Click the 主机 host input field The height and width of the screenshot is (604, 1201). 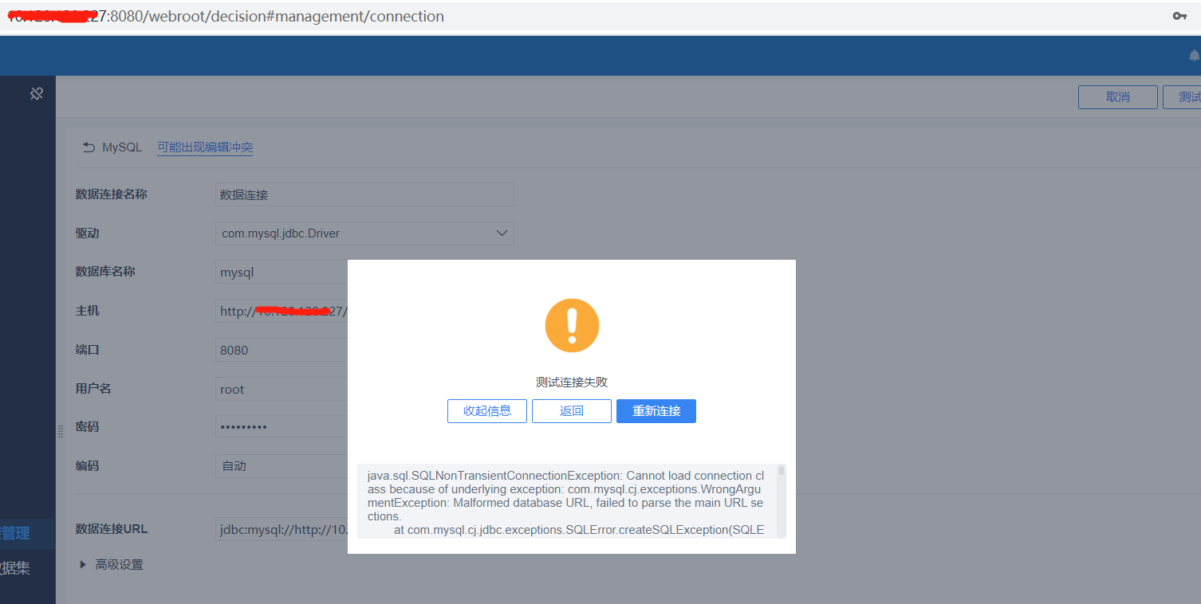[x=282, y=311]
